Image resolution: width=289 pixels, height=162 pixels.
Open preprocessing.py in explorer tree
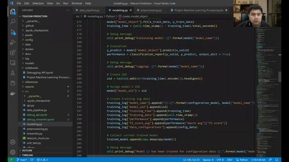click(37, 129)
